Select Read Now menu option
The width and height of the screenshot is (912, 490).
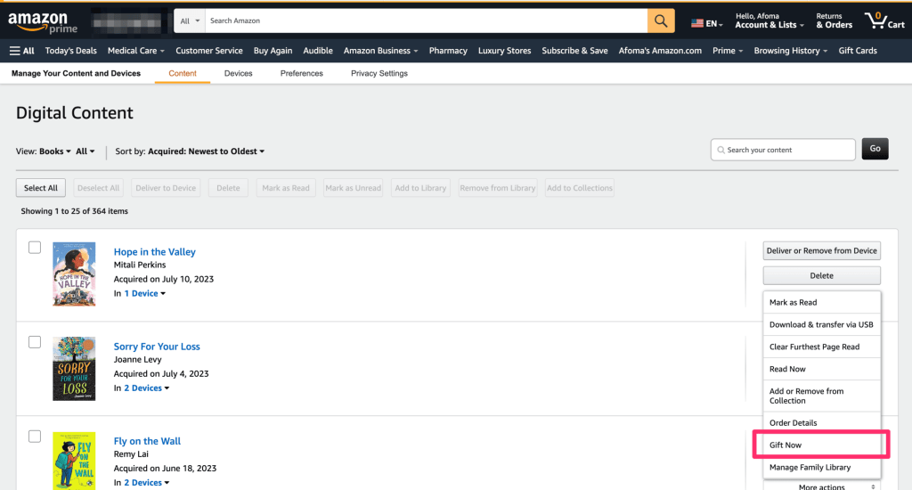[821, 368]
